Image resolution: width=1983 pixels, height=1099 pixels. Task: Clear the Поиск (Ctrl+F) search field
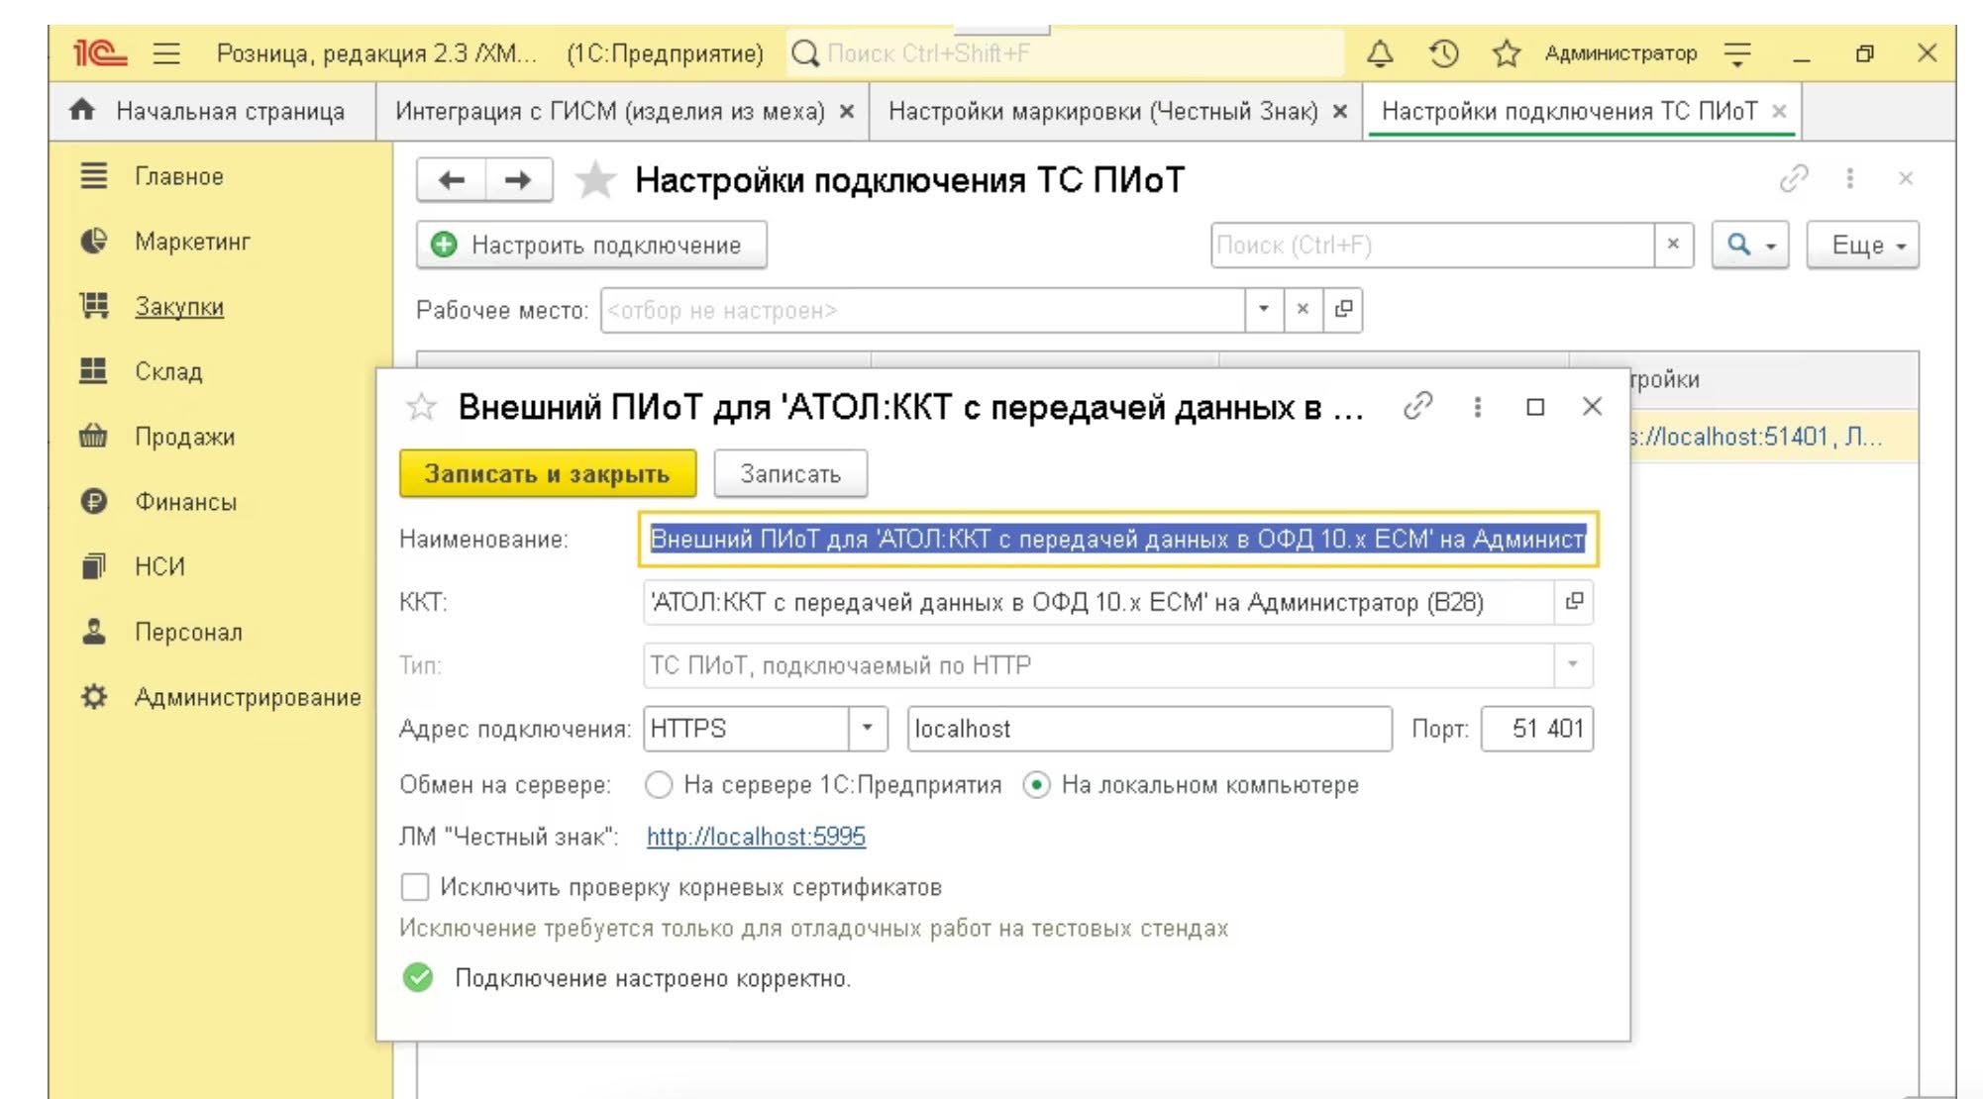(1673, 245)
